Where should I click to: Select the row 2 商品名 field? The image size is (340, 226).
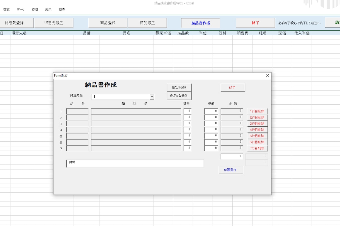(x=136, y=117)
